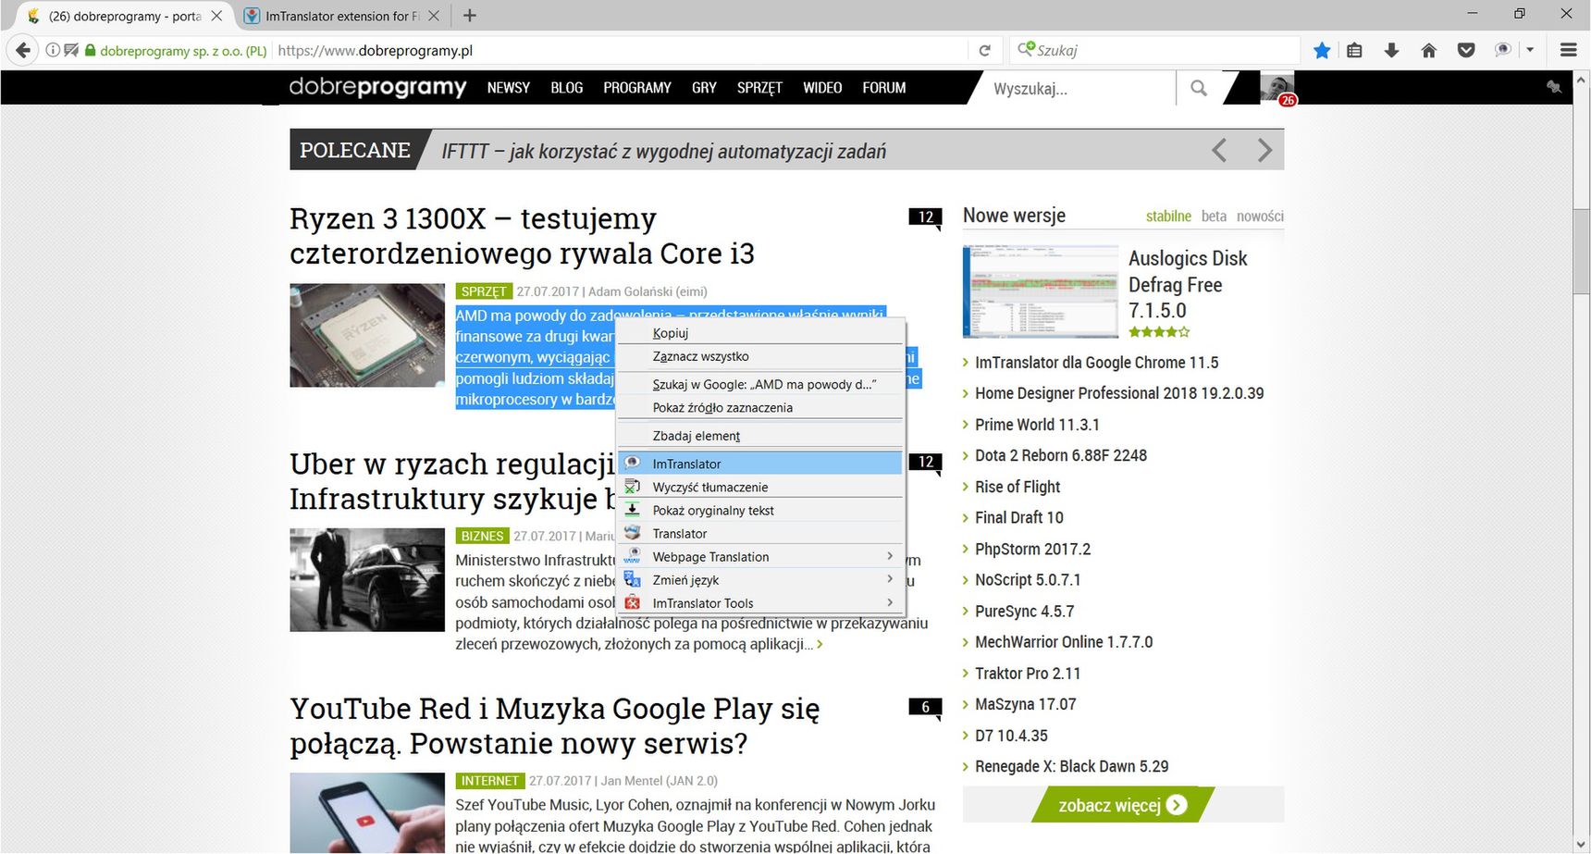Click the Wyszukaj site search field
Image resolution: width=1591 pixels, height=854 pixels.
1078,89
